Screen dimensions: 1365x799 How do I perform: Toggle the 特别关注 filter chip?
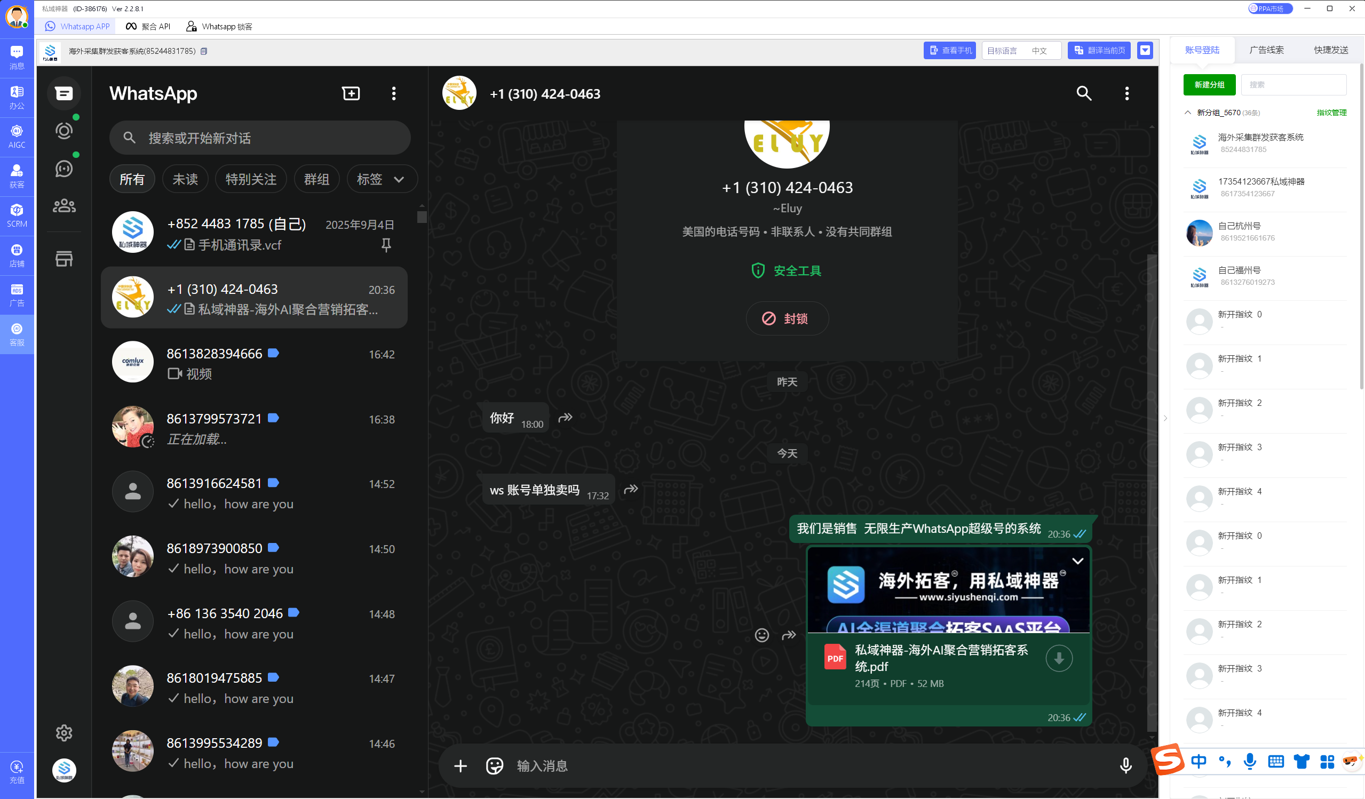click(250, 179)
